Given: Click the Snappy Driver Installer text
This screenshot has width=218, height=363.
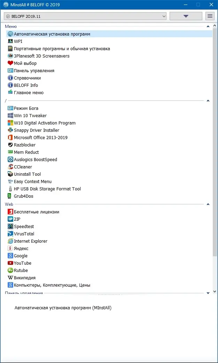Looking at the screenshot, I should (37, 130).
